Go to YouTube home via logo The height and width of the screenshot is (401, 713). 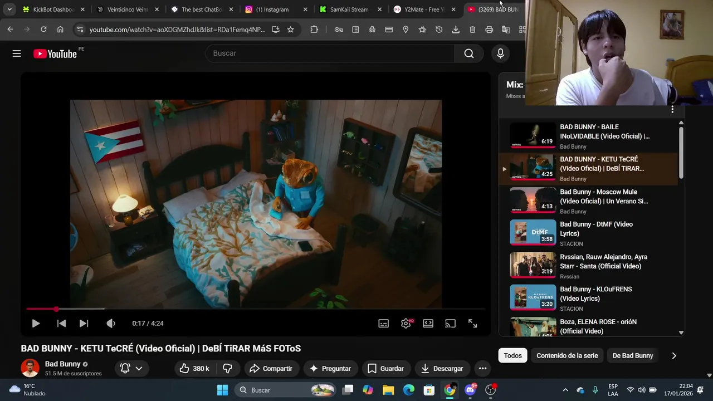tap(55, 53)
